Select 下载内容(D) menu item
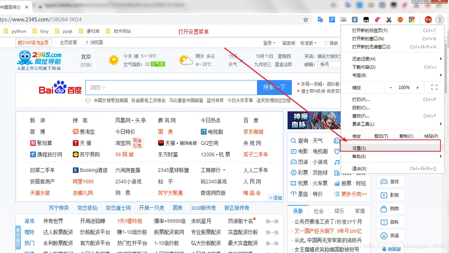449x253 pixels. tap(393, 67)
